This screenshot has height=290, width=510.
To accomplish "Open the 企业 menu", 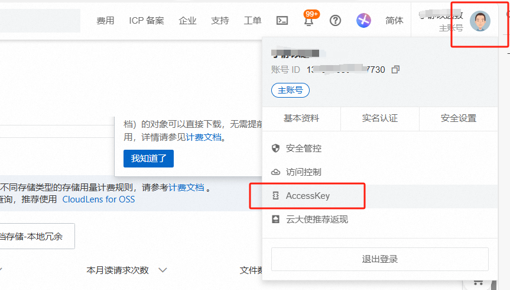I will [x=187, y=21].
